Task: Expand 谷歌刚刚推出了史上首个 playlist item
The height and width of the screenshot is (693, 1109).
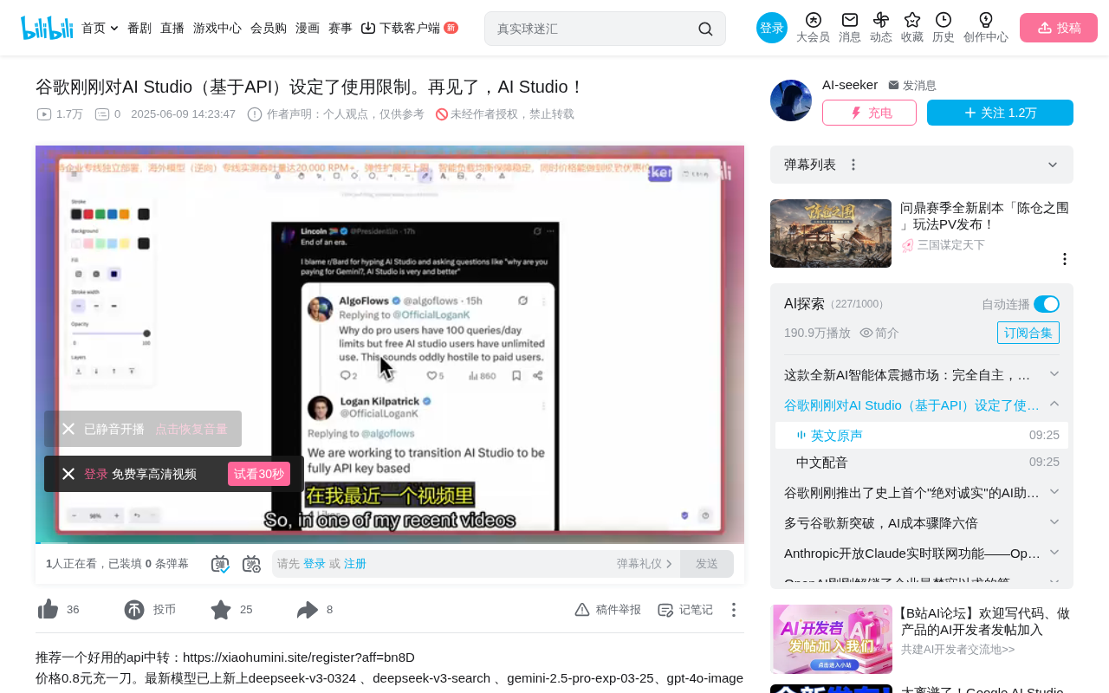Action: click(1054, 492)
